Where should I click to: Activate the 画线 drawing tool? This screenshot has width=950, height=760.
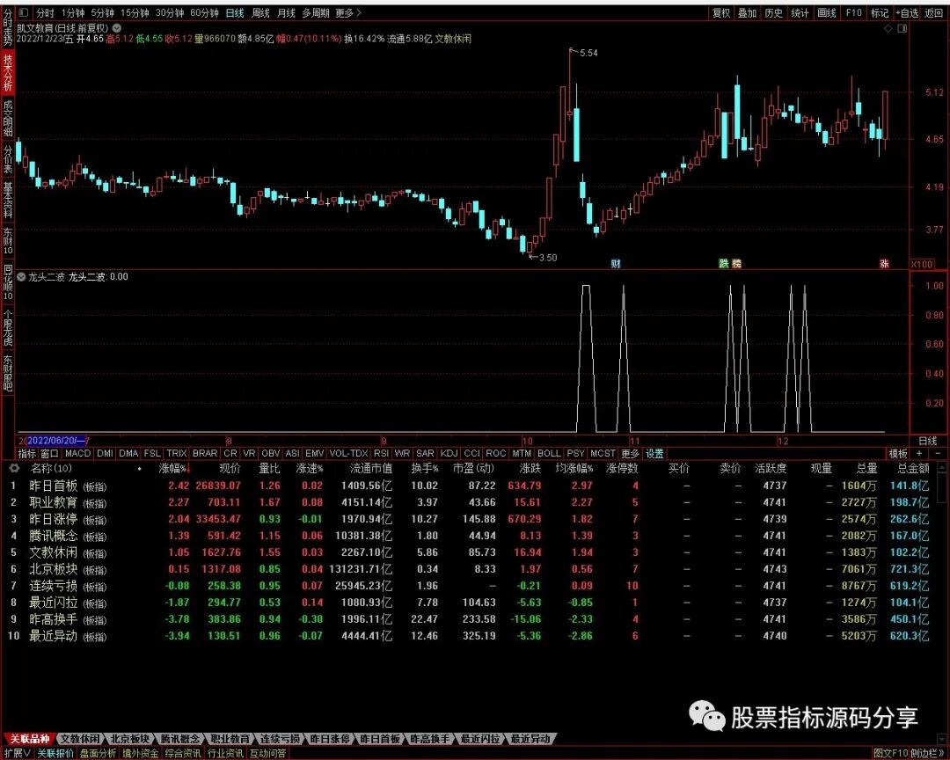pos(826,12)
